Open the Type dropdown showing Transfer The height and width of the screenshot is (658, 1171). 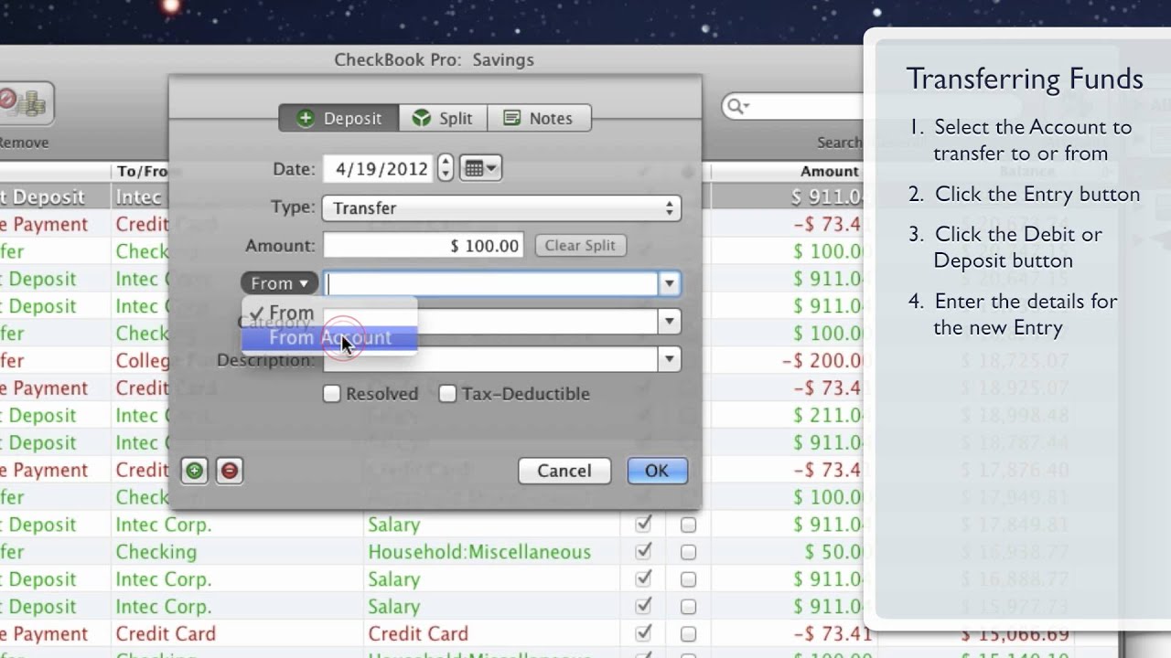501,208
